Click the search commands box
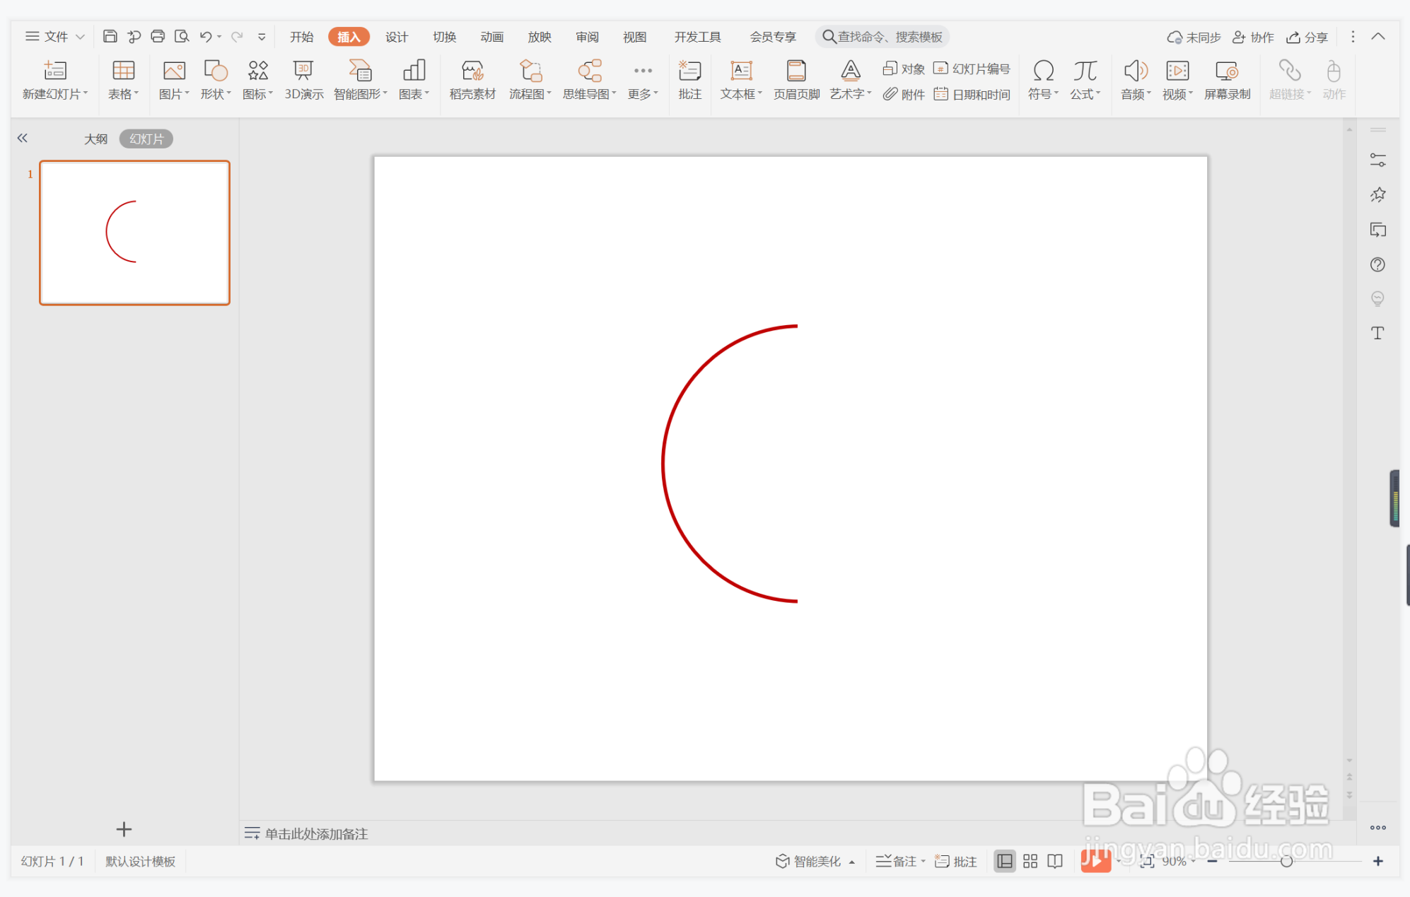Image resolution: width=1410 pixels, height=897 pixels. click(x=882, y=37)
